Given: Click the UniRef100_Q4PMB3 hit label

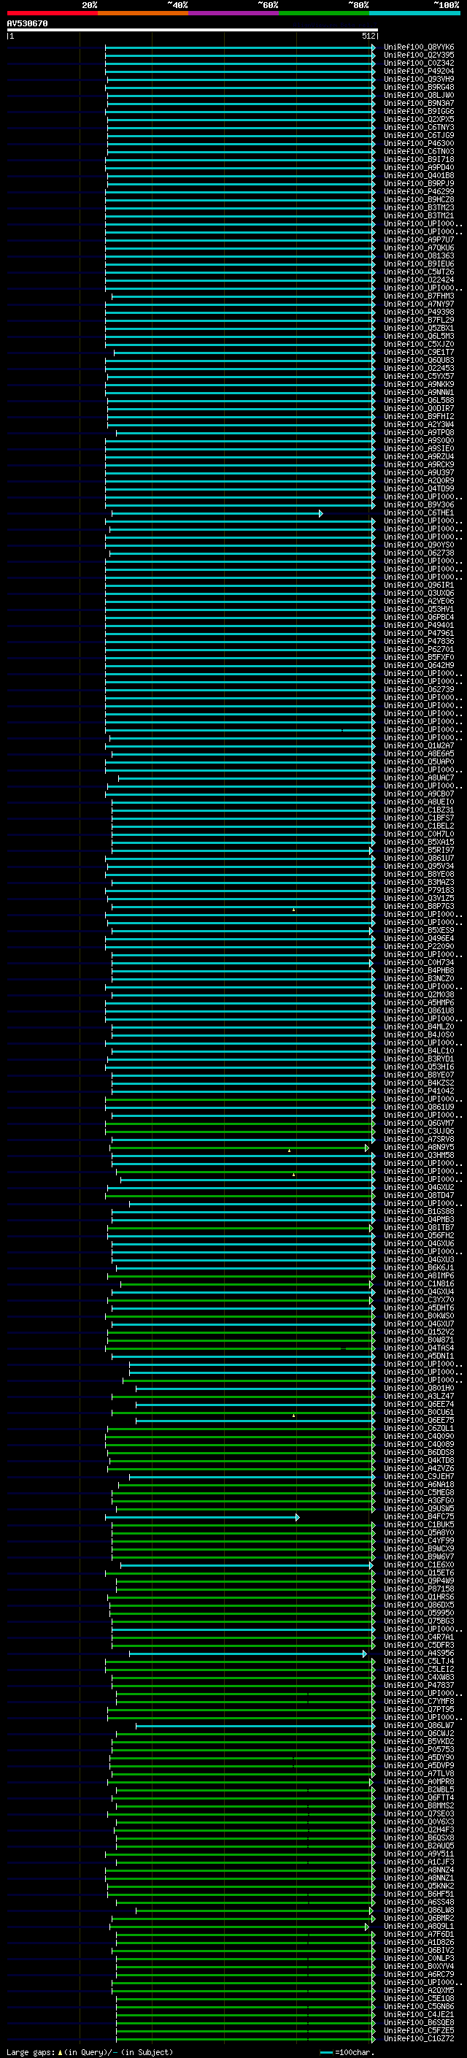Looking at the screenshot, I should [x=419, y=1218].
